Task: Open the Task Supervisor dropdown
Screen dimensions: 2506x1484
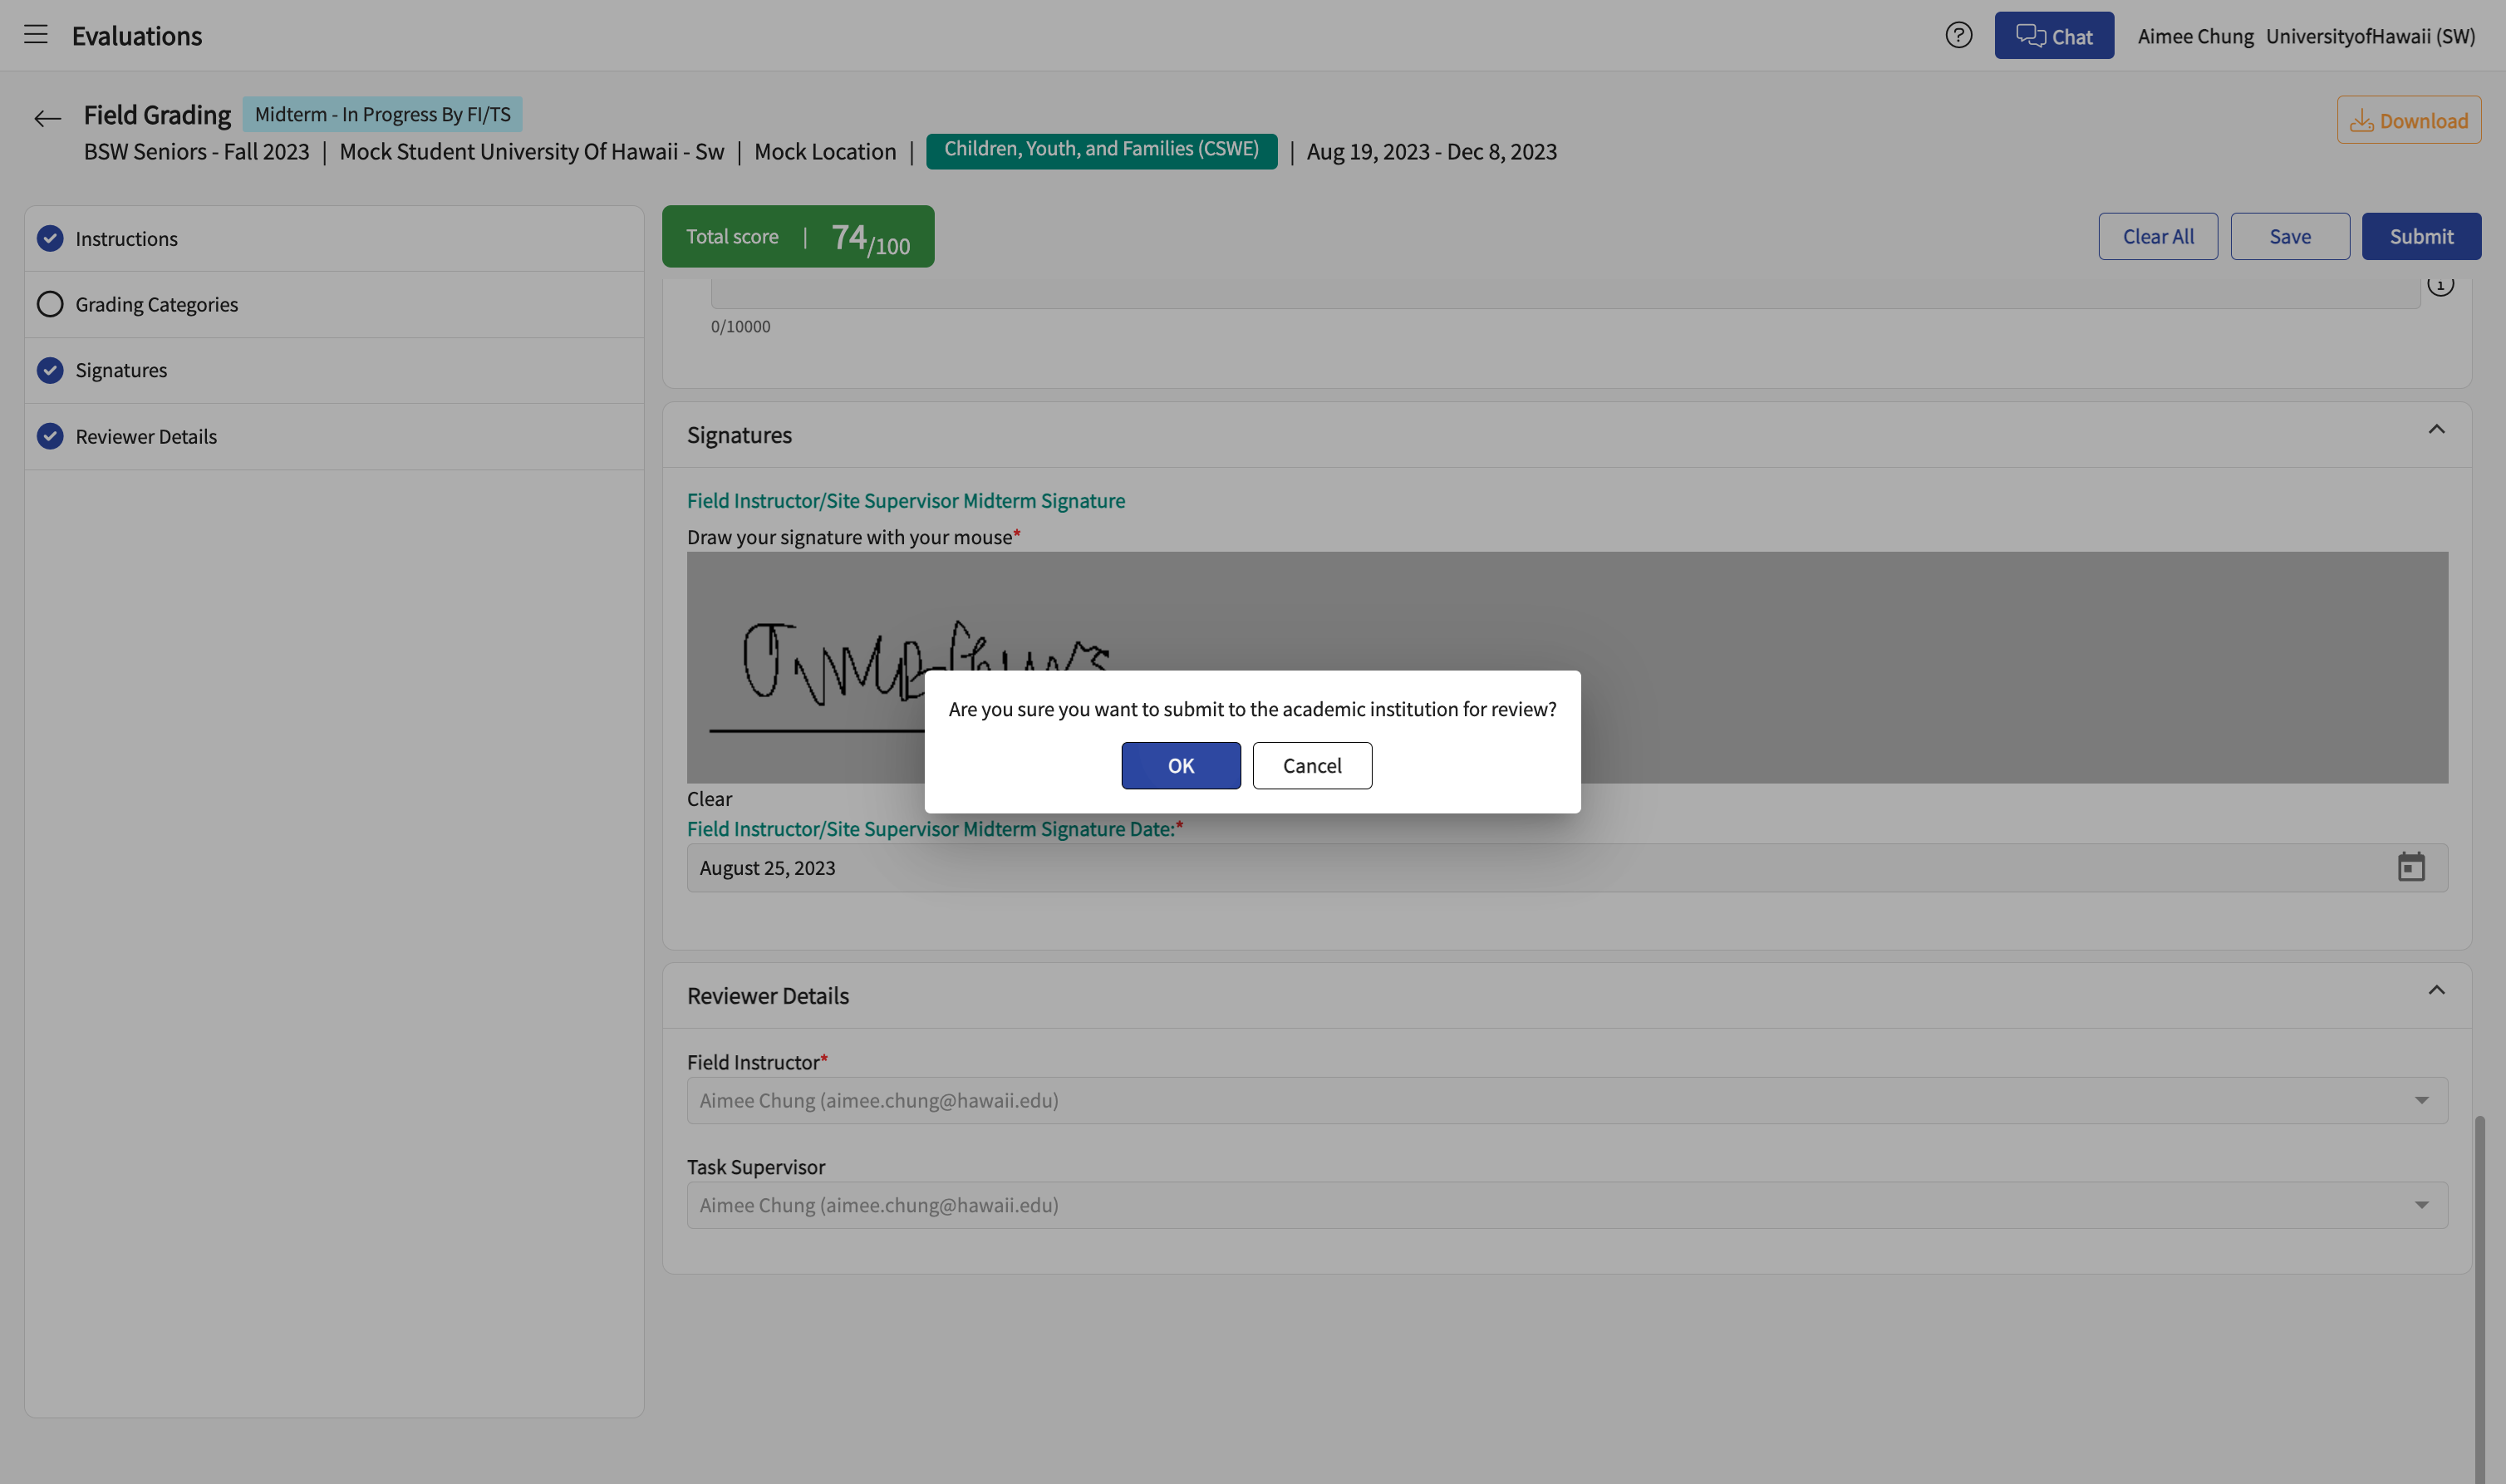Action: [1567, 1205]
